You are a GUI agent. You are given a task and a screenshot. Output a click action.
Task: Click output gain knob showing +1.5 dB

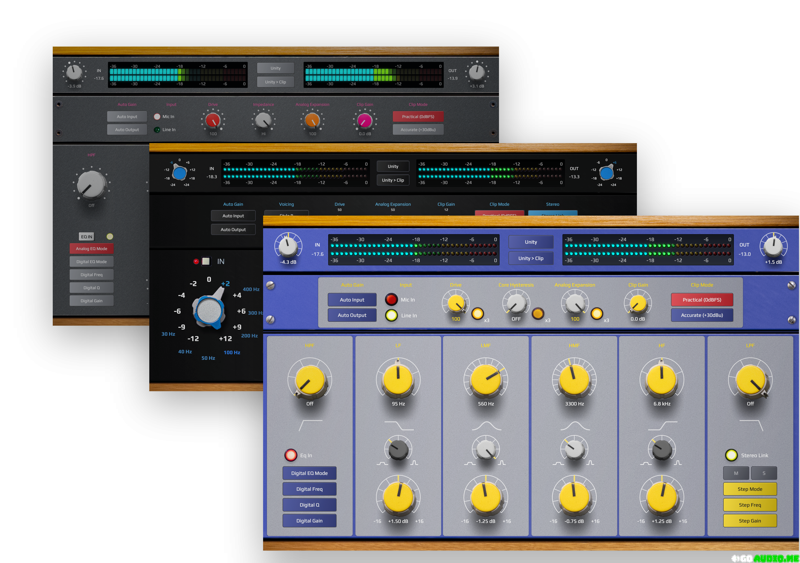click(773, 246)
